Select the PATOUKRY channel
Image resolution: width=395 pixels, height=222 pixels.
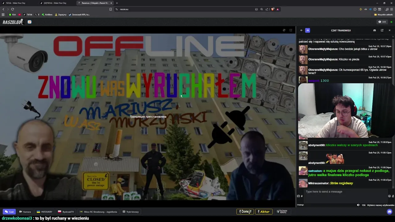(x=44, y=212)
